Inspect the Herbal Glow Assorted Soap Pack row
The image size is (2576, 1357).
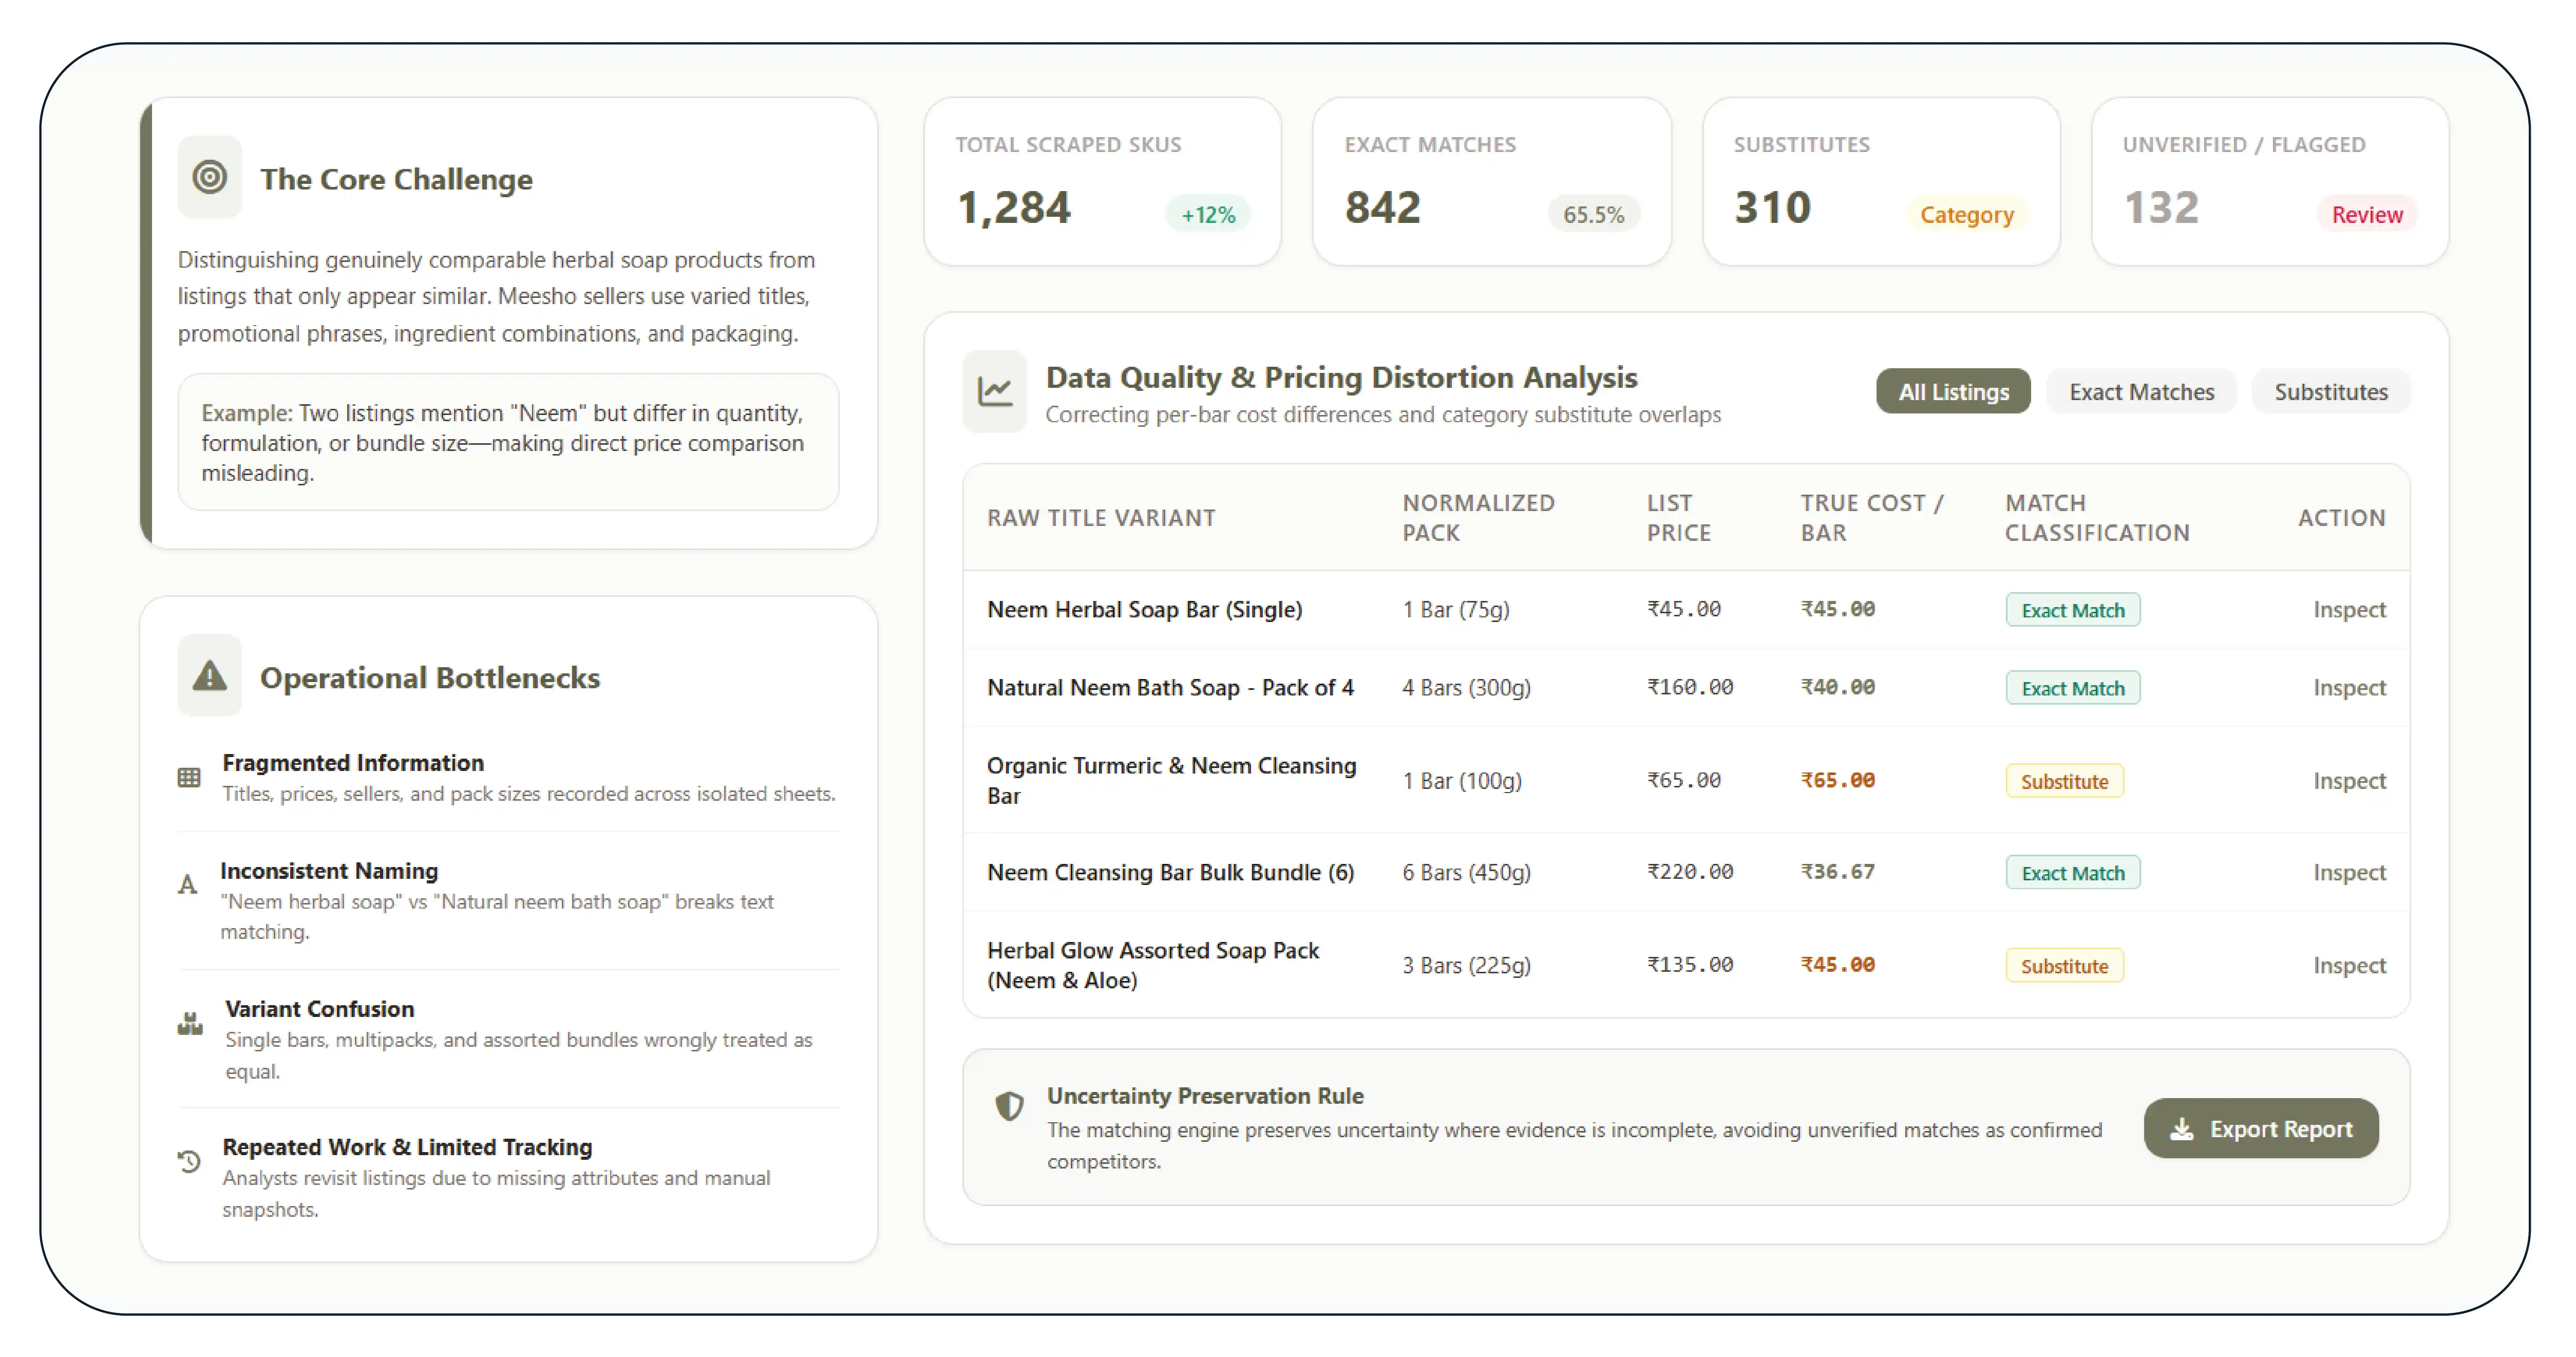tap(2349, 965)
